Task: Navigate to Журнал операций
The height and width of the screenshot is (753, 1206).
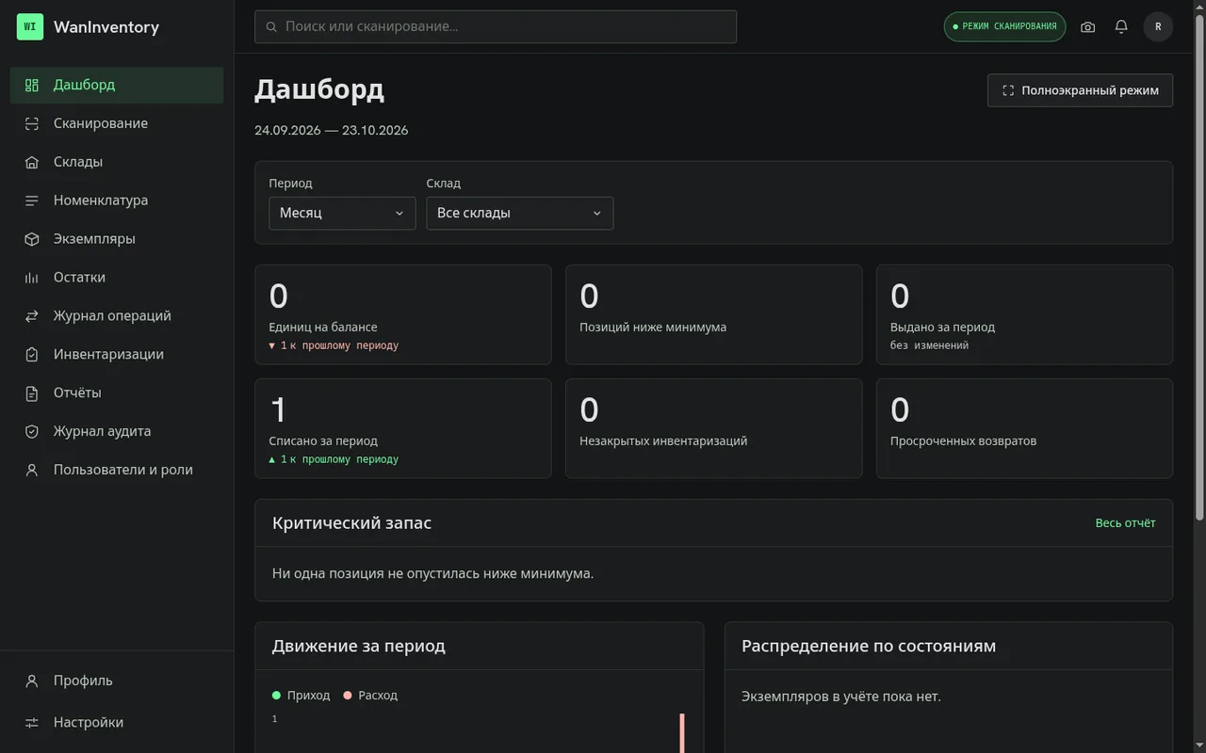Action: (x=117, y=316)
